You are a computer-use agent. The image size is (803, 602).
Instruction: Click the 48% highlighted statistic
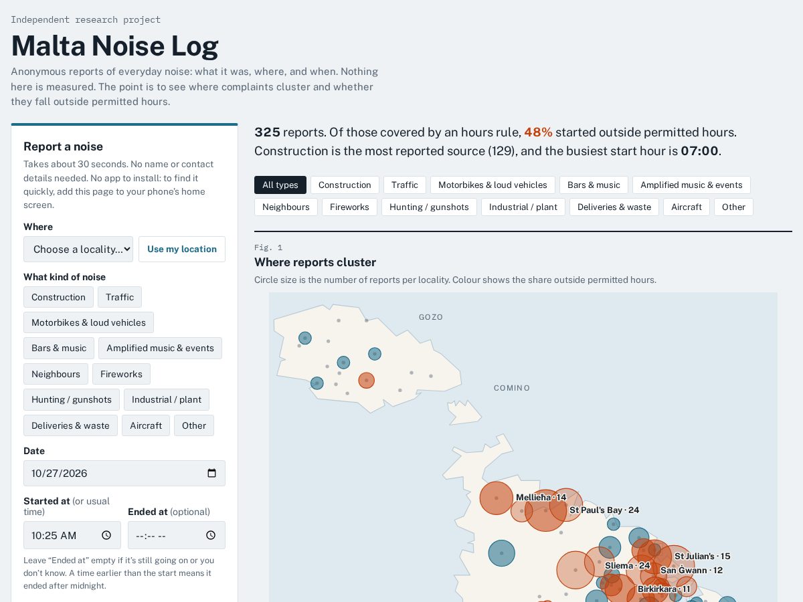click(538, 132)
